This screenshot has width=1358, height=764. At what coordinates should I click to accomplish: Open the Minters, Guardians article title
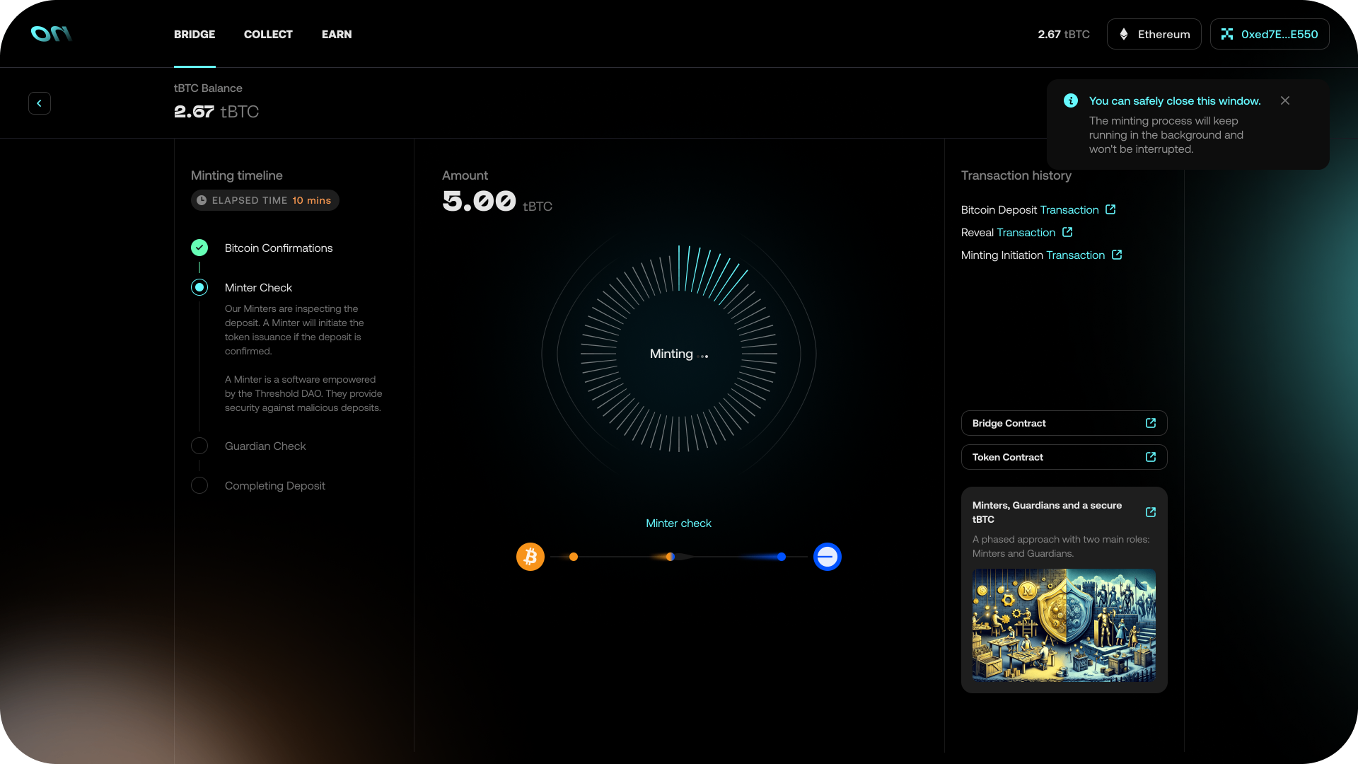[1047, 512]
